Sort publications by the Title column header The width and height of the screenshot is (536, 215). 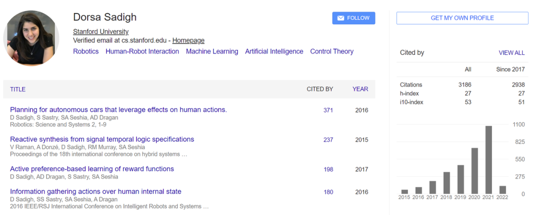(18, 89)
